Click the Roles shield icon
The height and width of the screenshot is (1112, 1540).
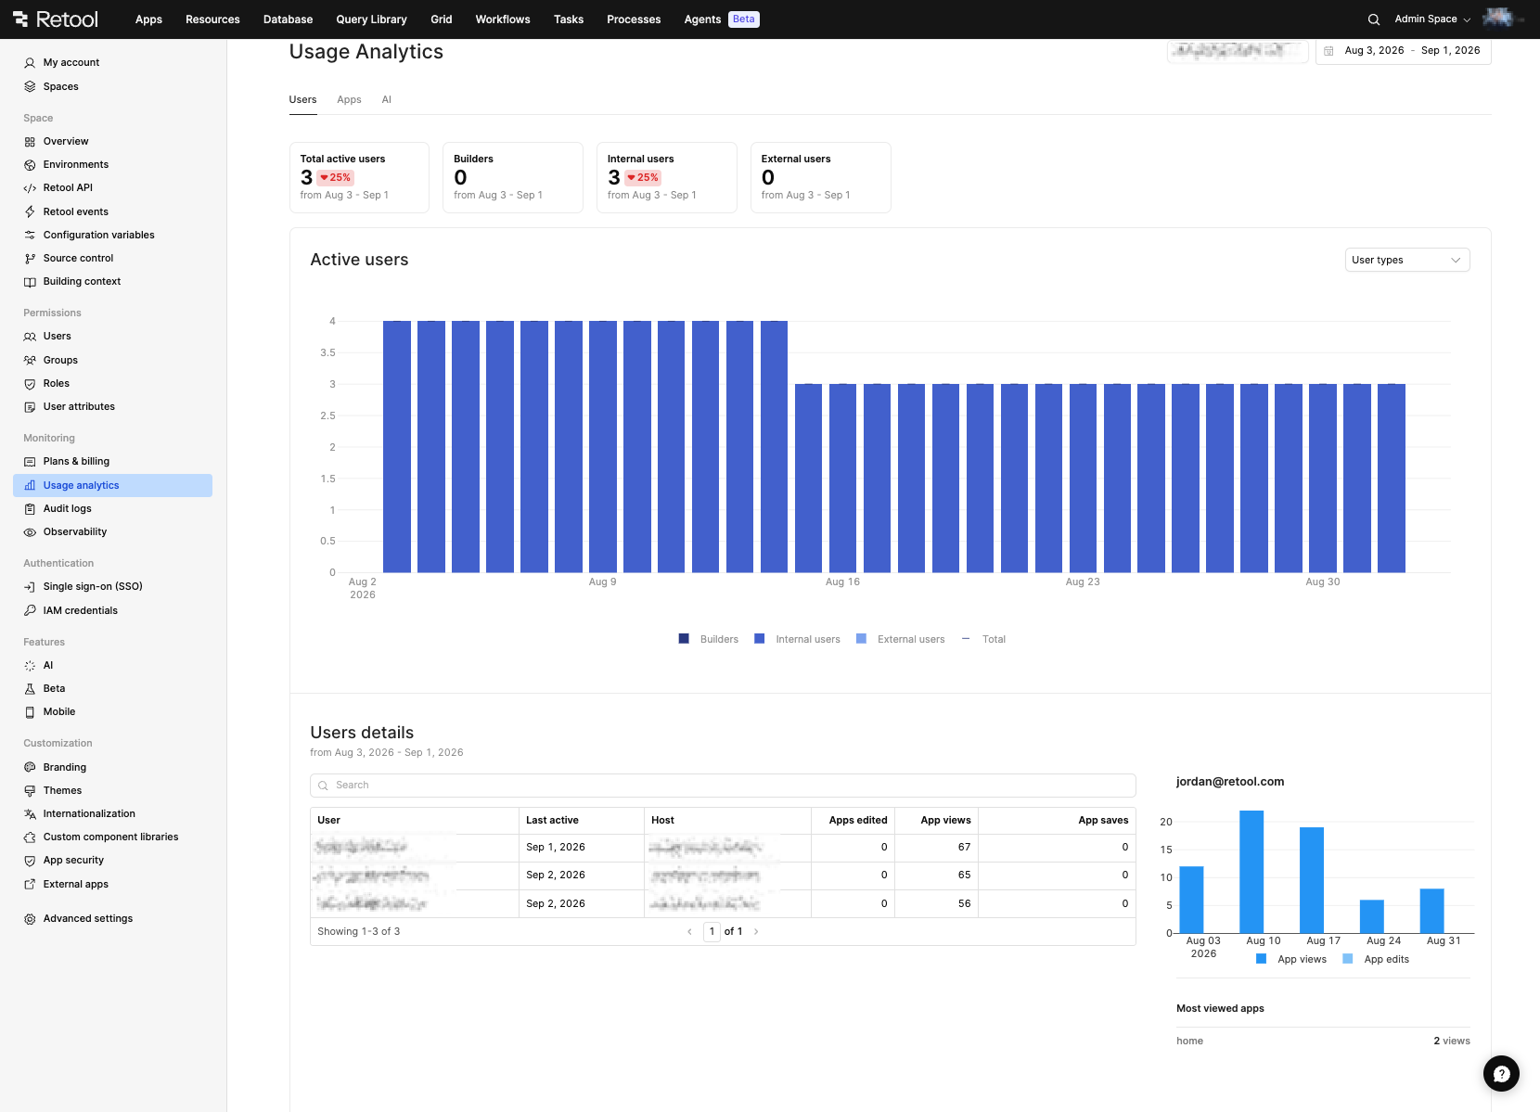[x=30, y=384]
